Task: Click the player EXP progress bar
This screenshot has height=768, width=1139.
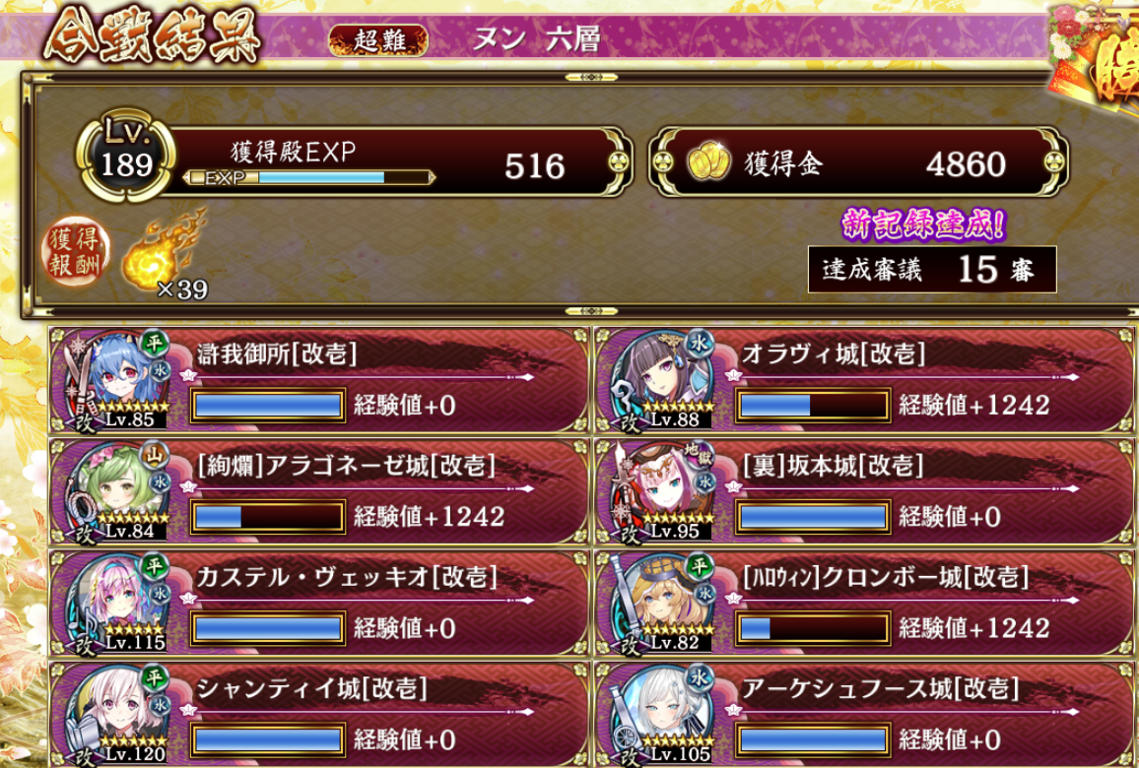Action: pos(309,177)
